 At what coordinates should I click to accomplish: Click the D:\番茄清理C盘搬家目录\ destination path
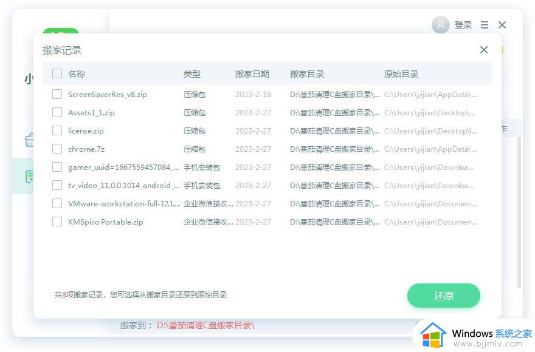point(205,325)
